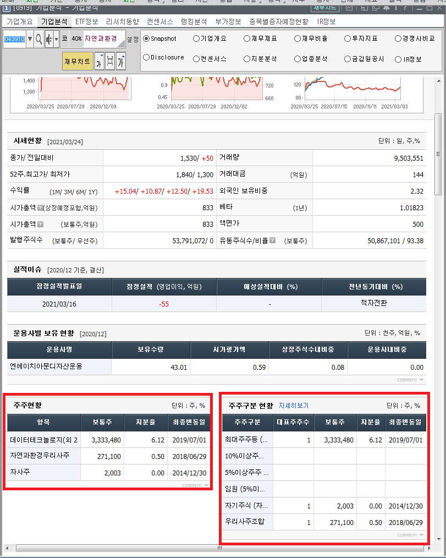Image resolution: width=446 pixels, height=558 pixels.
Task: Open the 종목별증자예정현황 tab
Action: [279, 21]
